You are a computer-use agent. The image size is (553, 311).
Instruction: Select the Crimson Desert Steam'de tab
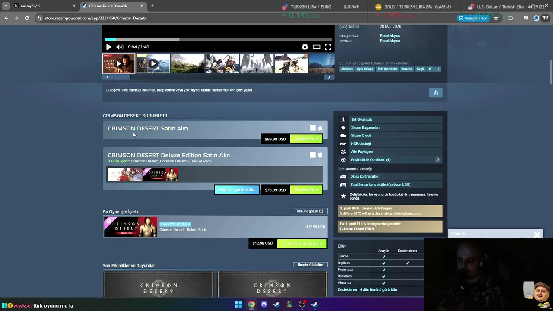112,6
